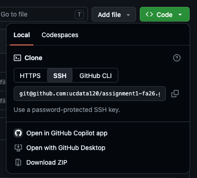
Task: Click the Clone section heading
Action: click(x=33, y=58)
